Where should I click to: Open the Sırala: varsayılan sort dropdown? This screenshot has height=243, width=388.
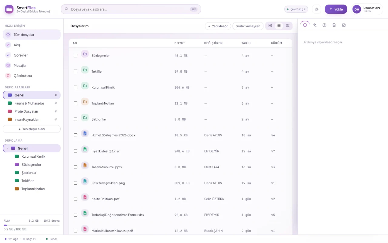click(x=248, y=26)
